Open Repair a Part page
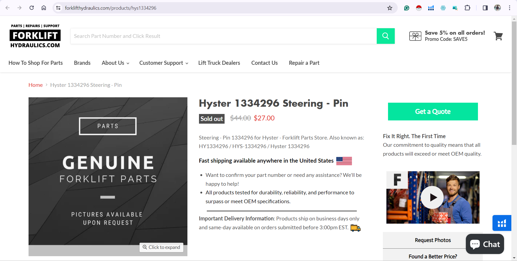Image resolution: width=517 pixels, height=261 pixels. pos(304,63)
